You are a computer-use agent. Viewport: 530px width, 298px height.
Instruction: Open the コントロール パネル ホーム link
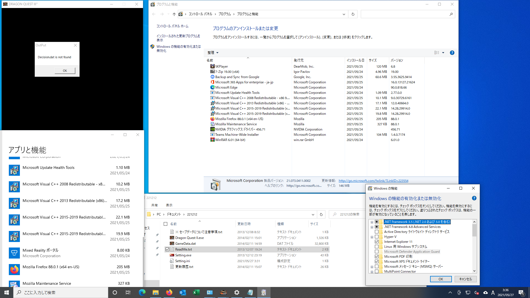[173, 26]
